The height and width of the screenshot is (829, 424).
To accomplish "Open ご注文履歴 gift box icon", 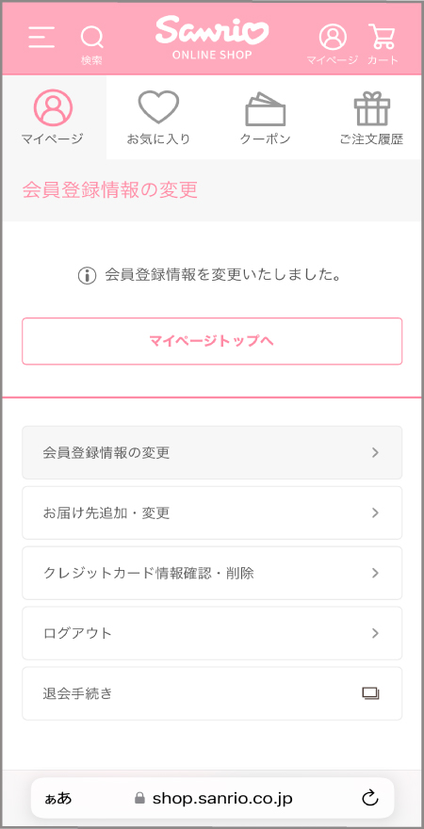I will tap(371, 107).
